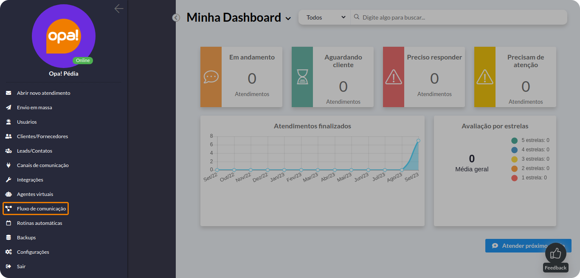Click the wrench Integrações icon
This screenshot has width=580, height=278.
click(x=8, y=180)
